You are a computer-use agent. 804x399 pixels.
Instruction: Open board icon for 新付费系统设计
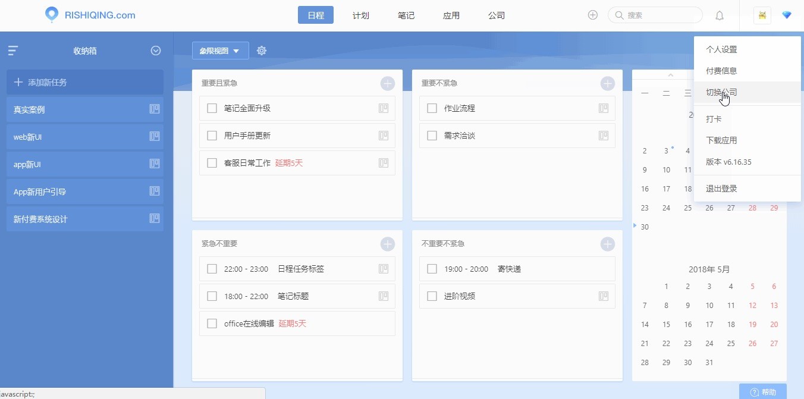tap(155, 218)
